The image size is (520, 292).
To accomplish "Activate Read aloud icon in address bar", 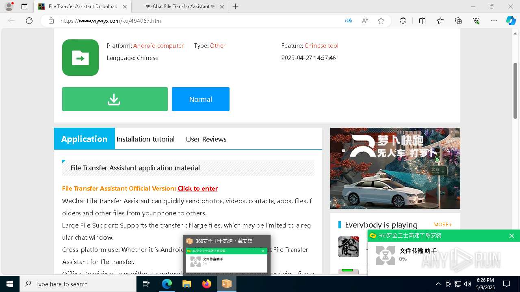I will [x=365, y=21].
